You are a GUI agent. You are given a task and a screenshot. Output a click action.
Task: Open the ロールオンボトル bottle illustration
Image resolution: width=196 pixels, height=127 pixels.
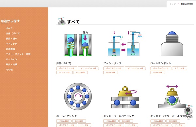click(172, 44)
